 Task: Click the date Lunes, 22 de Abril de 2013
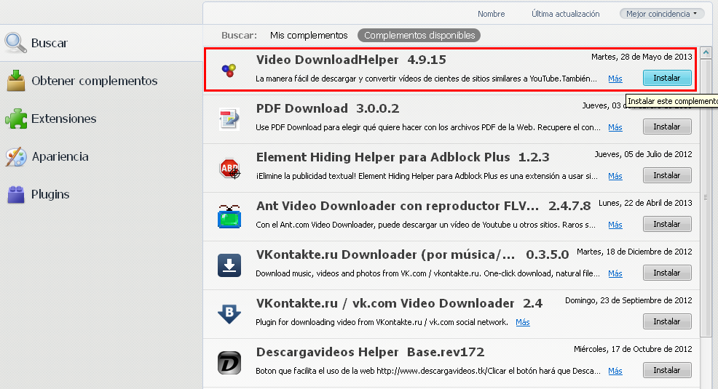pyautogui.click(x=645, y=203)
